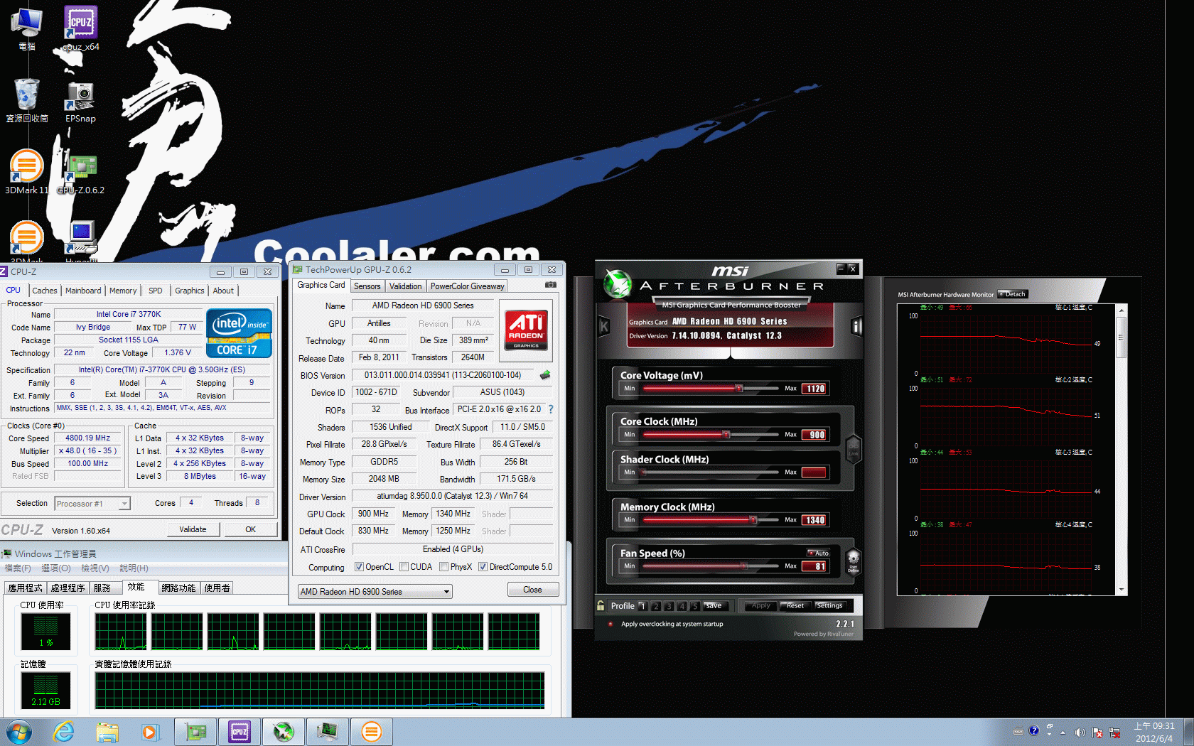This screenshot has width=1194, height=746.
Task: Switch to GPU-Z taskbar button
Action: (x=195, y=732)
